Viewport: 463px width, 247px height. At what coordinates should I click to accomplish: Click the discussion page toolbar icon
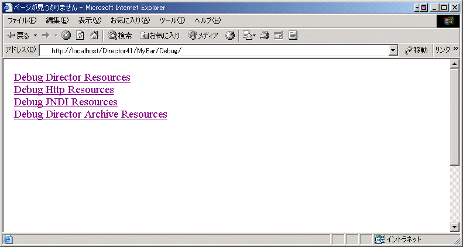293,36
